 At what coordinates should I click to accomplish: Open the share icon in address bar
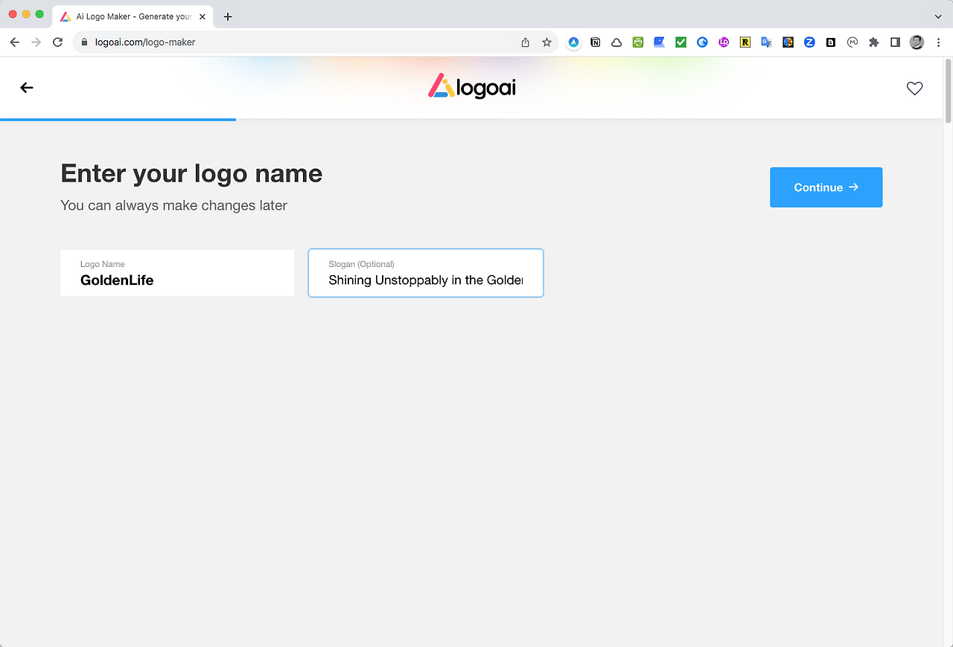(526, 42)
